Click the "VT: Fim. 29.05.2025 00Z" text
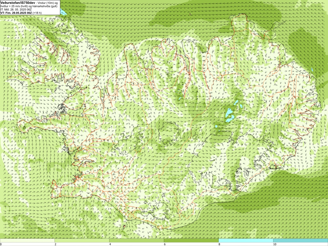This screenshot has width=328, height=246. click(16, 13)
